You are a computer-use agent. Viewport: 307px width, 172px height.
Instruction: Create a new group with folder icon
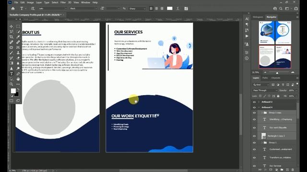point(282,170)
